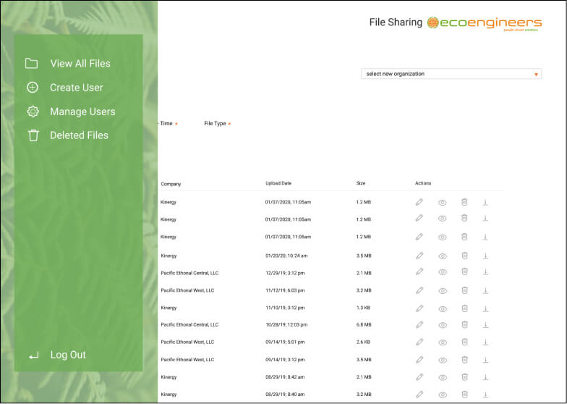The image size is (567, 404).
Task: Download the 2.6 KB Pacific Ethonal West file
Action: click(x=486, y=342)
